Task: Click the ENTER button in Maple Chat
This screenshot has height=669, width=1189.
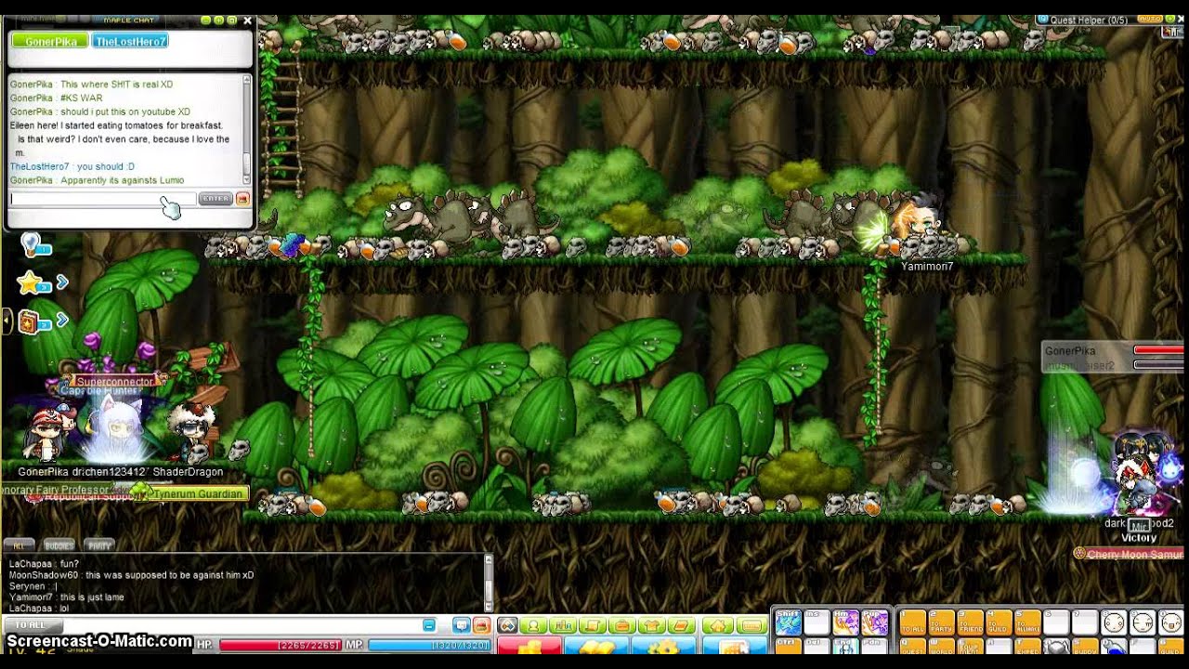Action: [216, 198]
